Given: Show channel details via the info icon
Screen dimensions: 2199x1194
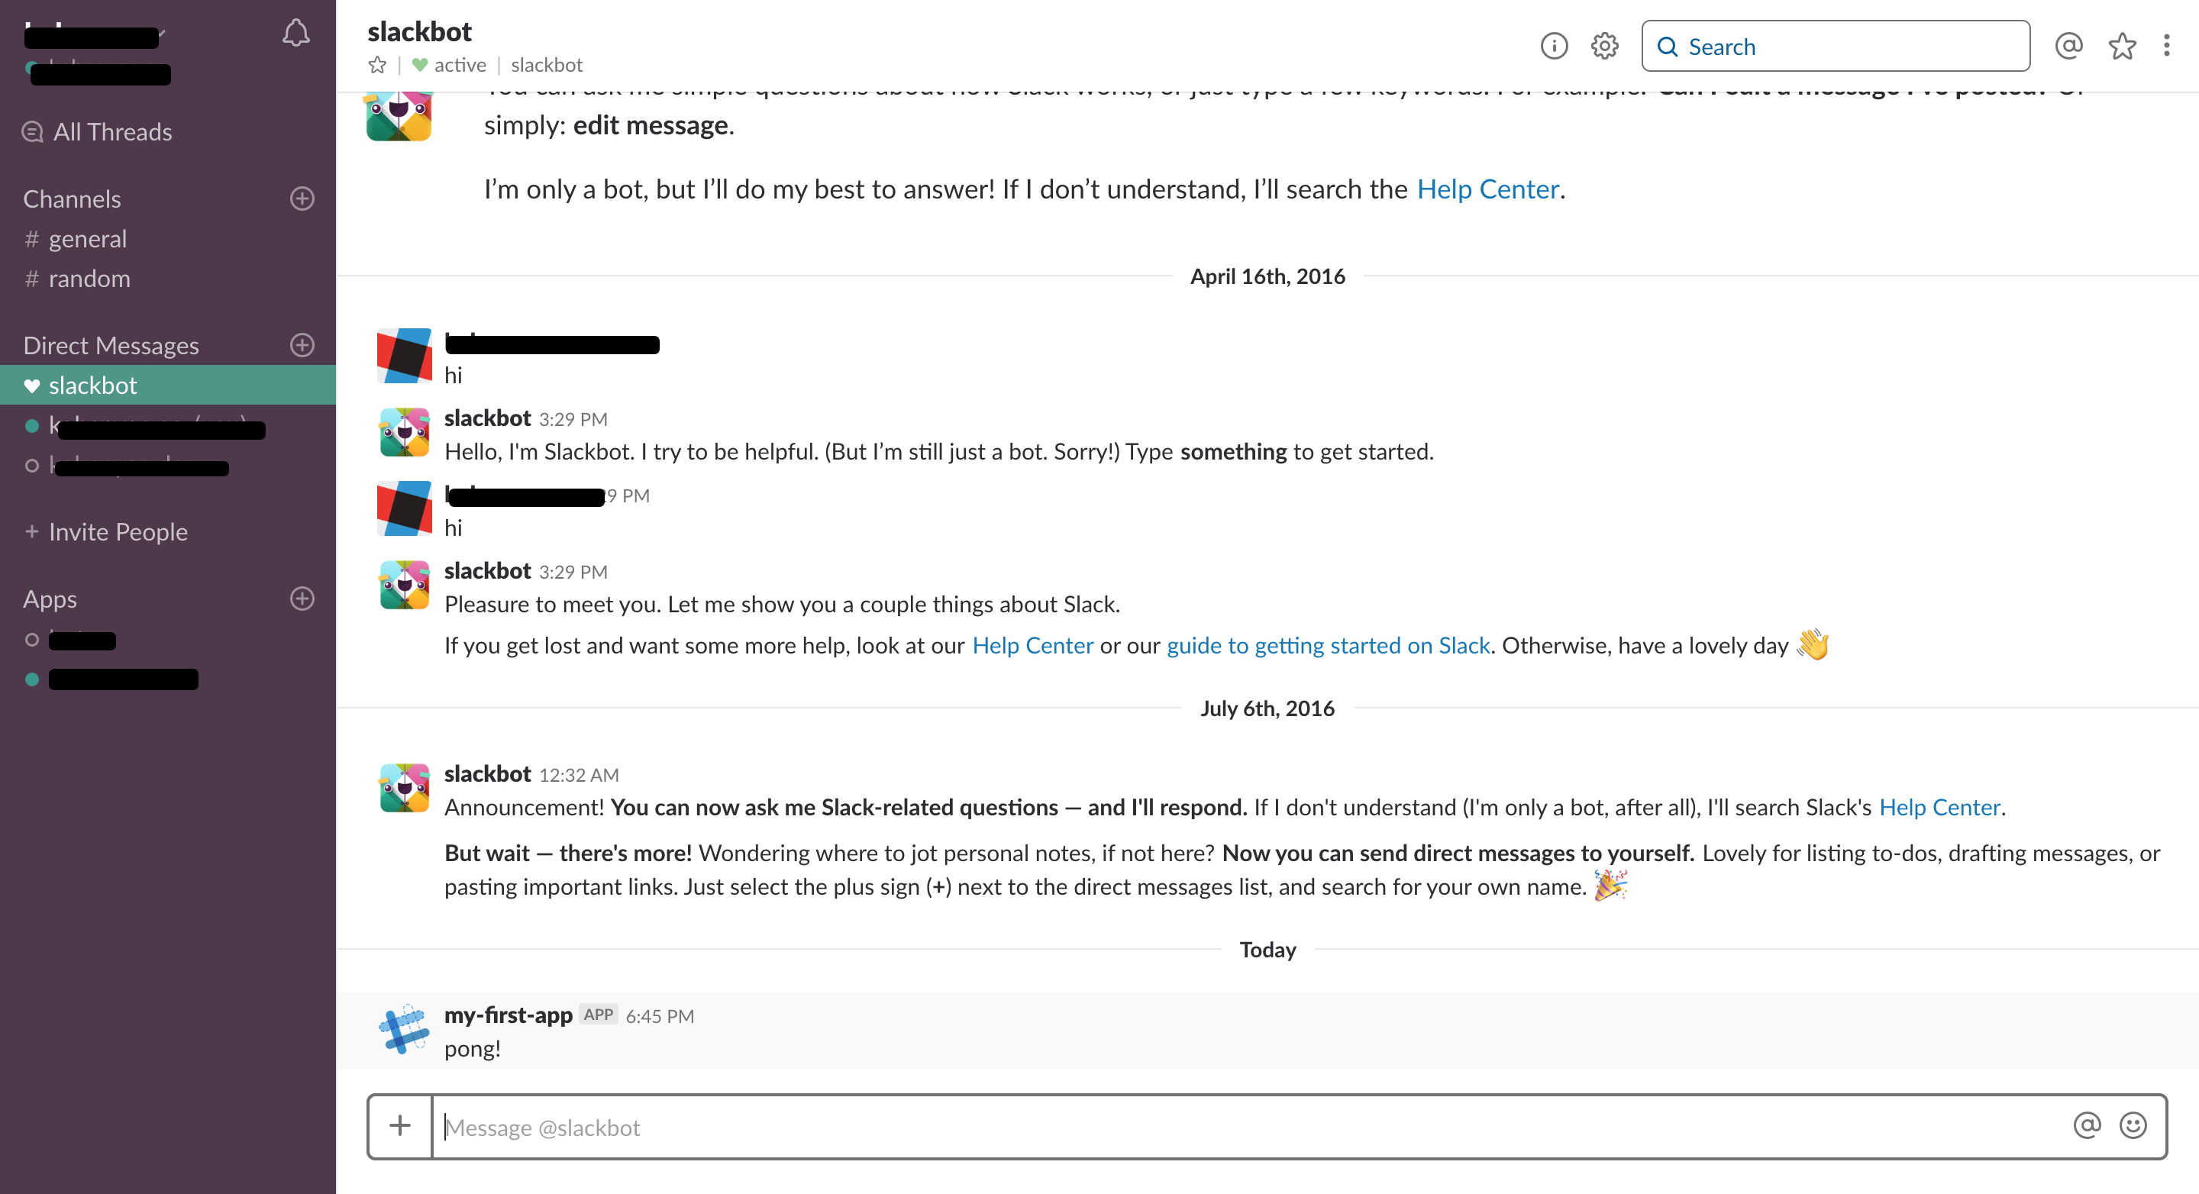Looking at the screenshot, I should pyautogui.click(x=1555, y=46).
